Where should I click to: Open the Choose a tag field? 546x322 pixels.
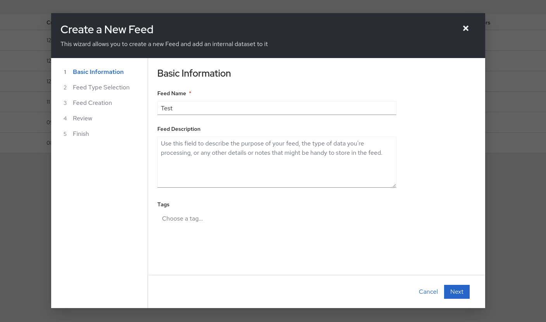click(277, 218)
